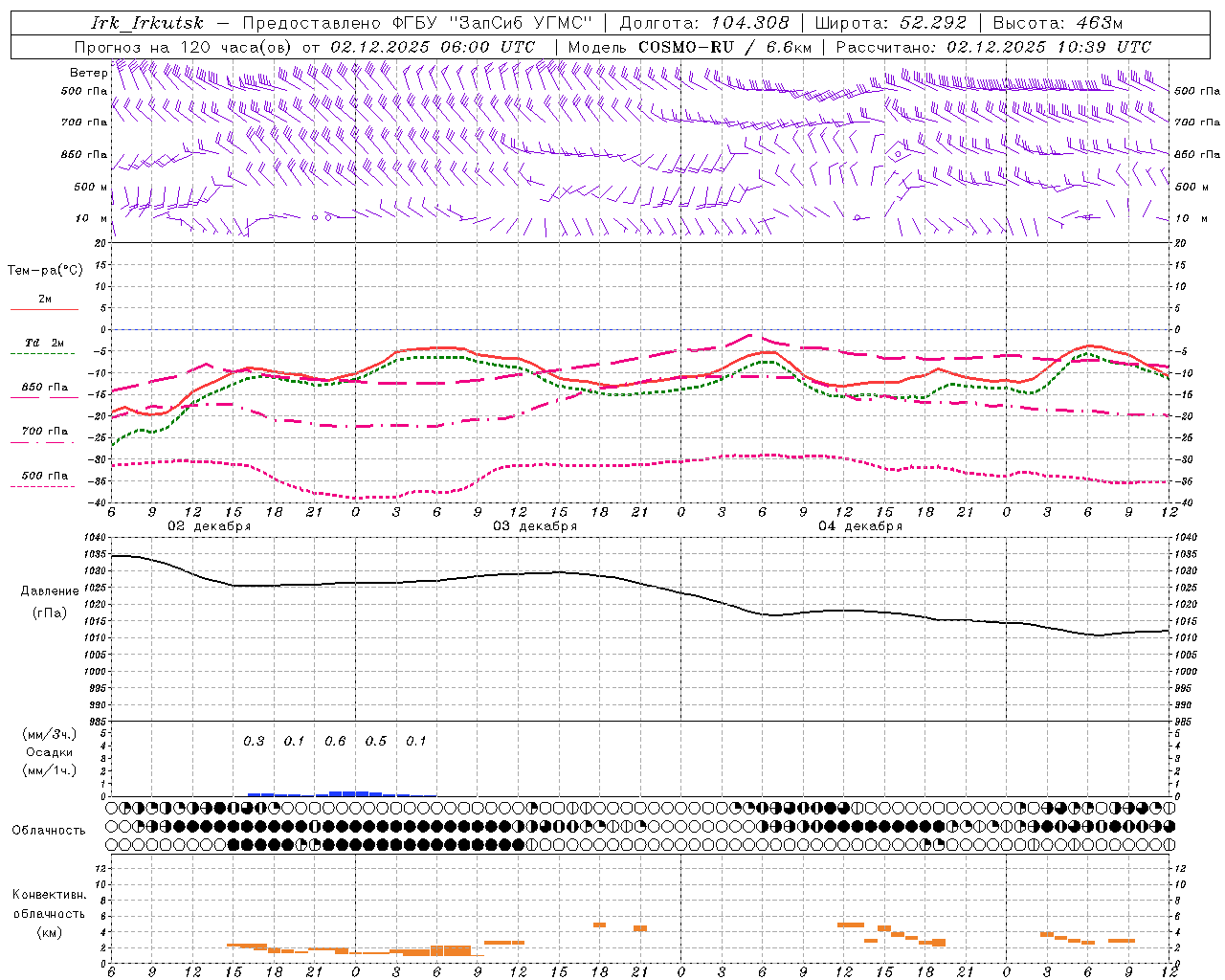1225x980 pixels.
Task: Click the "Долгота: 104.308" longitude value
Action: (704, 23)
